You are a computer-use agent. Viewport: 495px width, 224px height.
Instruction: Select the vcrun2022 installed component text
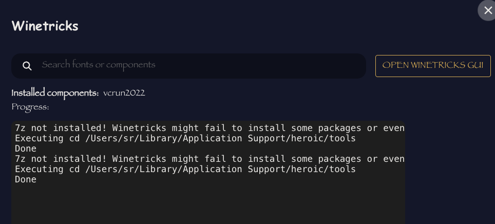coord(124,93)
